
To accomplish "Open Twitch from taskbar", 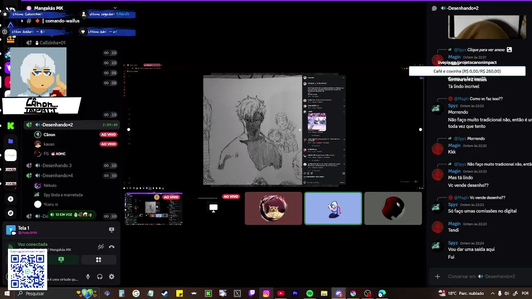I will click(252, 293).
